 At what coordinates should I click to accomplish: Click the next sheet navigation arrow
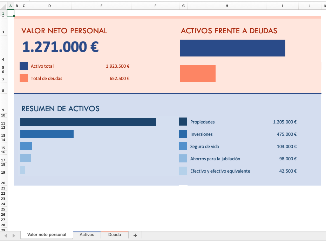tap(14, 235)
